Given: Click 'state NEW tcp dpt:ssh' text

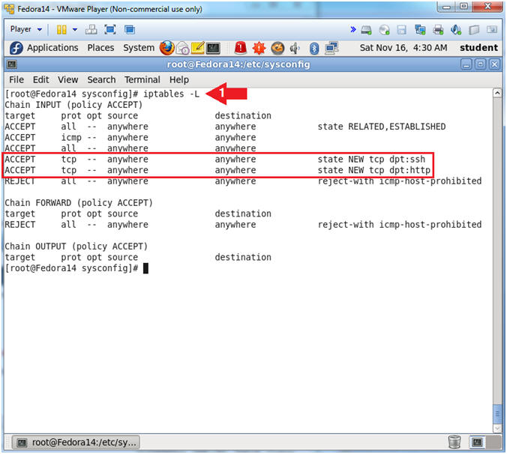Looking at the screenshot, I should [x=371, y=159].
